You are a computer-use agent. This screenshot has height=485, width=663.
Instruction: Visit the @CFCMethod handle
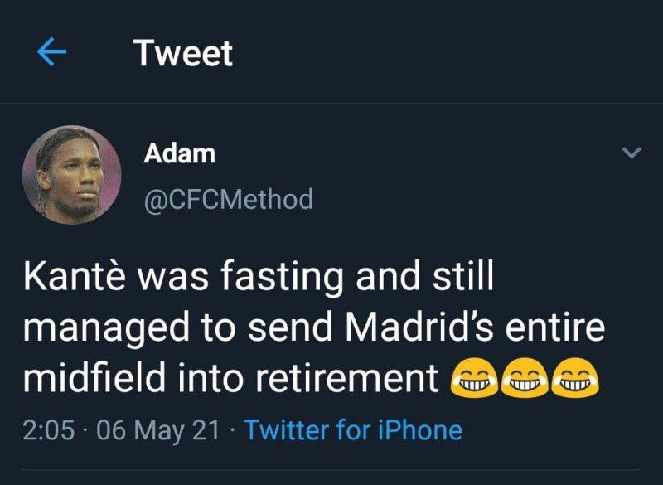[x=228, y=199]
